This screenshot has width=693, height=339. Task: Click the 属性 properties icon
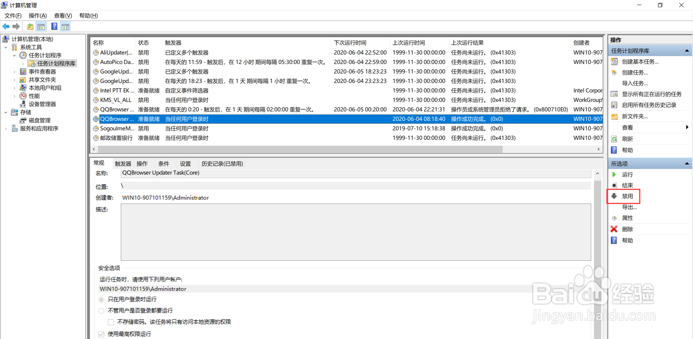[614, 218]
